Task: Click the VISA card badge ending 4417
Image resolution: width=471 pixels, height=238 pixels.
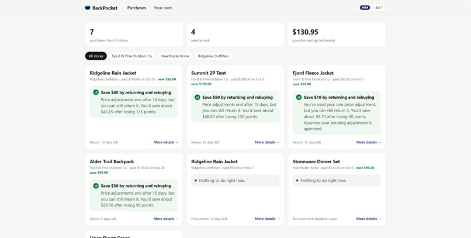Action: 372,8
